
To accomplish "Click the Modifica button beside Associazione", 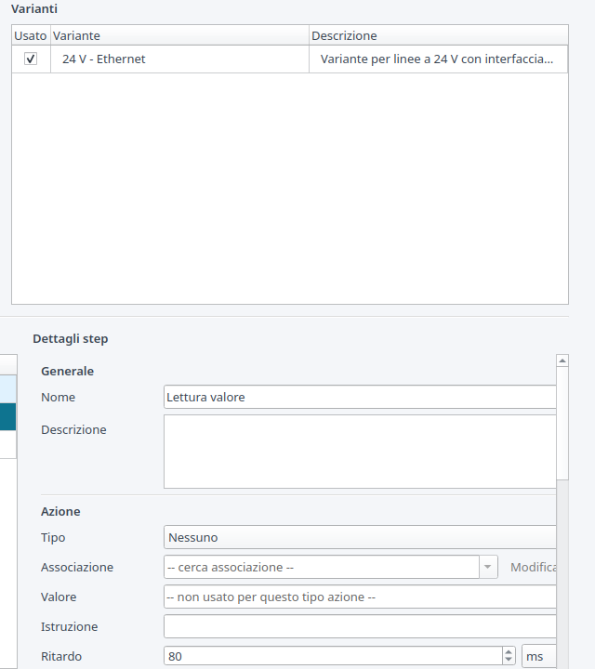I will click(x=533, y=567).
